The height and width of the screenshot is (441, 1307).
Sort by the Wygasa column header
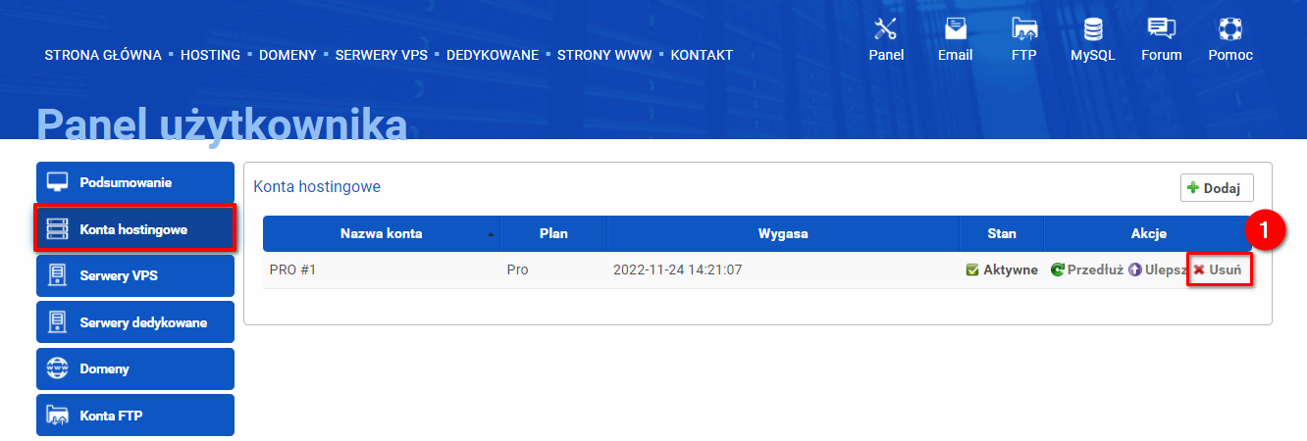(x=783, y=234)
